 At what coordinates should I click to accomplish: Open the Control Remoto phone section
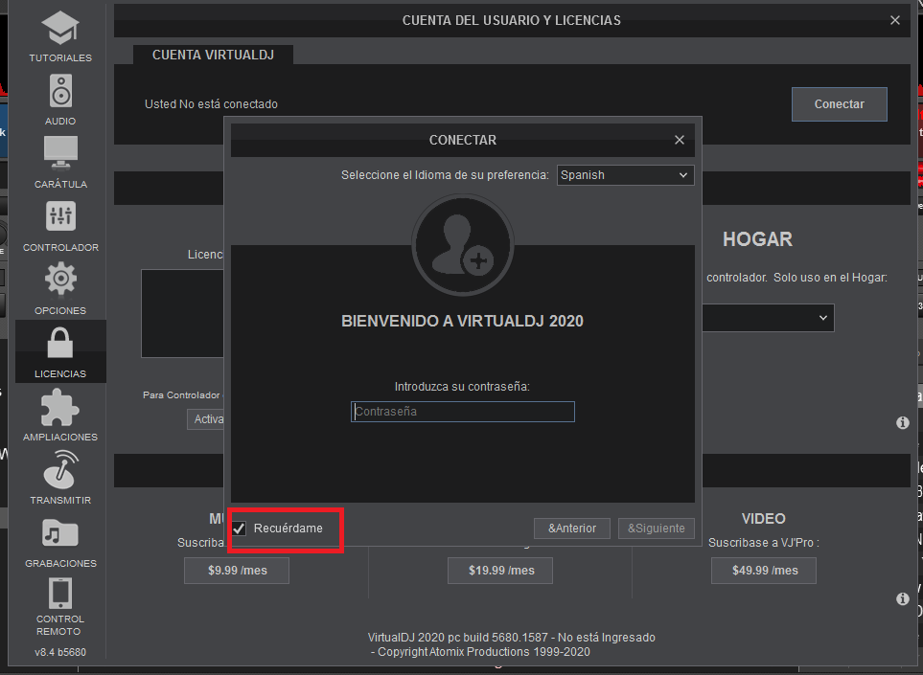60,607
